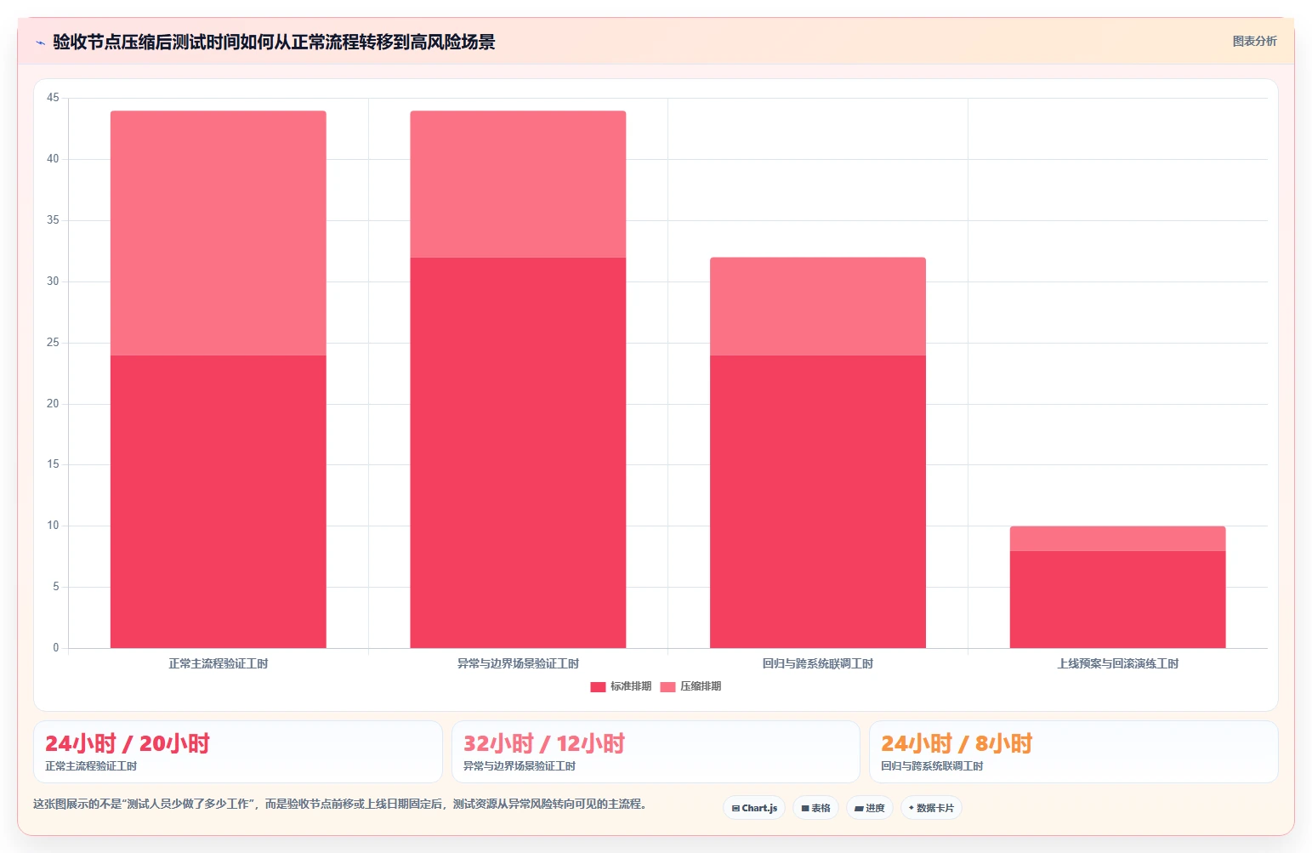Click the chart title 验收节点压缩后测试时间如何从正常流程转移到高风险场景
The image size is (1312, 853).
(274, 42)
